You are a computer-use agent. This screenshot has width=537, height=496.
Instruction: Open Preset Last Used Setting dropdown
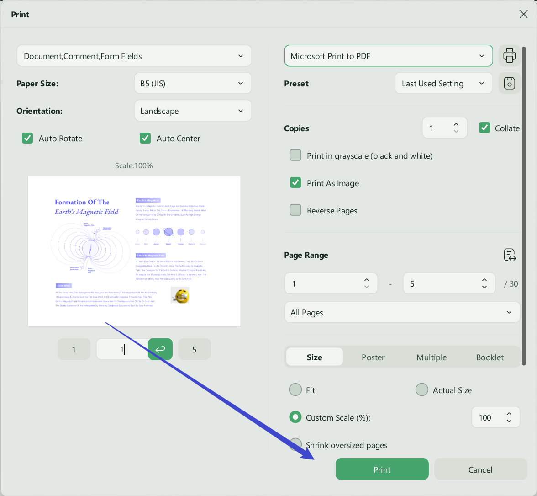pos(443,83)
